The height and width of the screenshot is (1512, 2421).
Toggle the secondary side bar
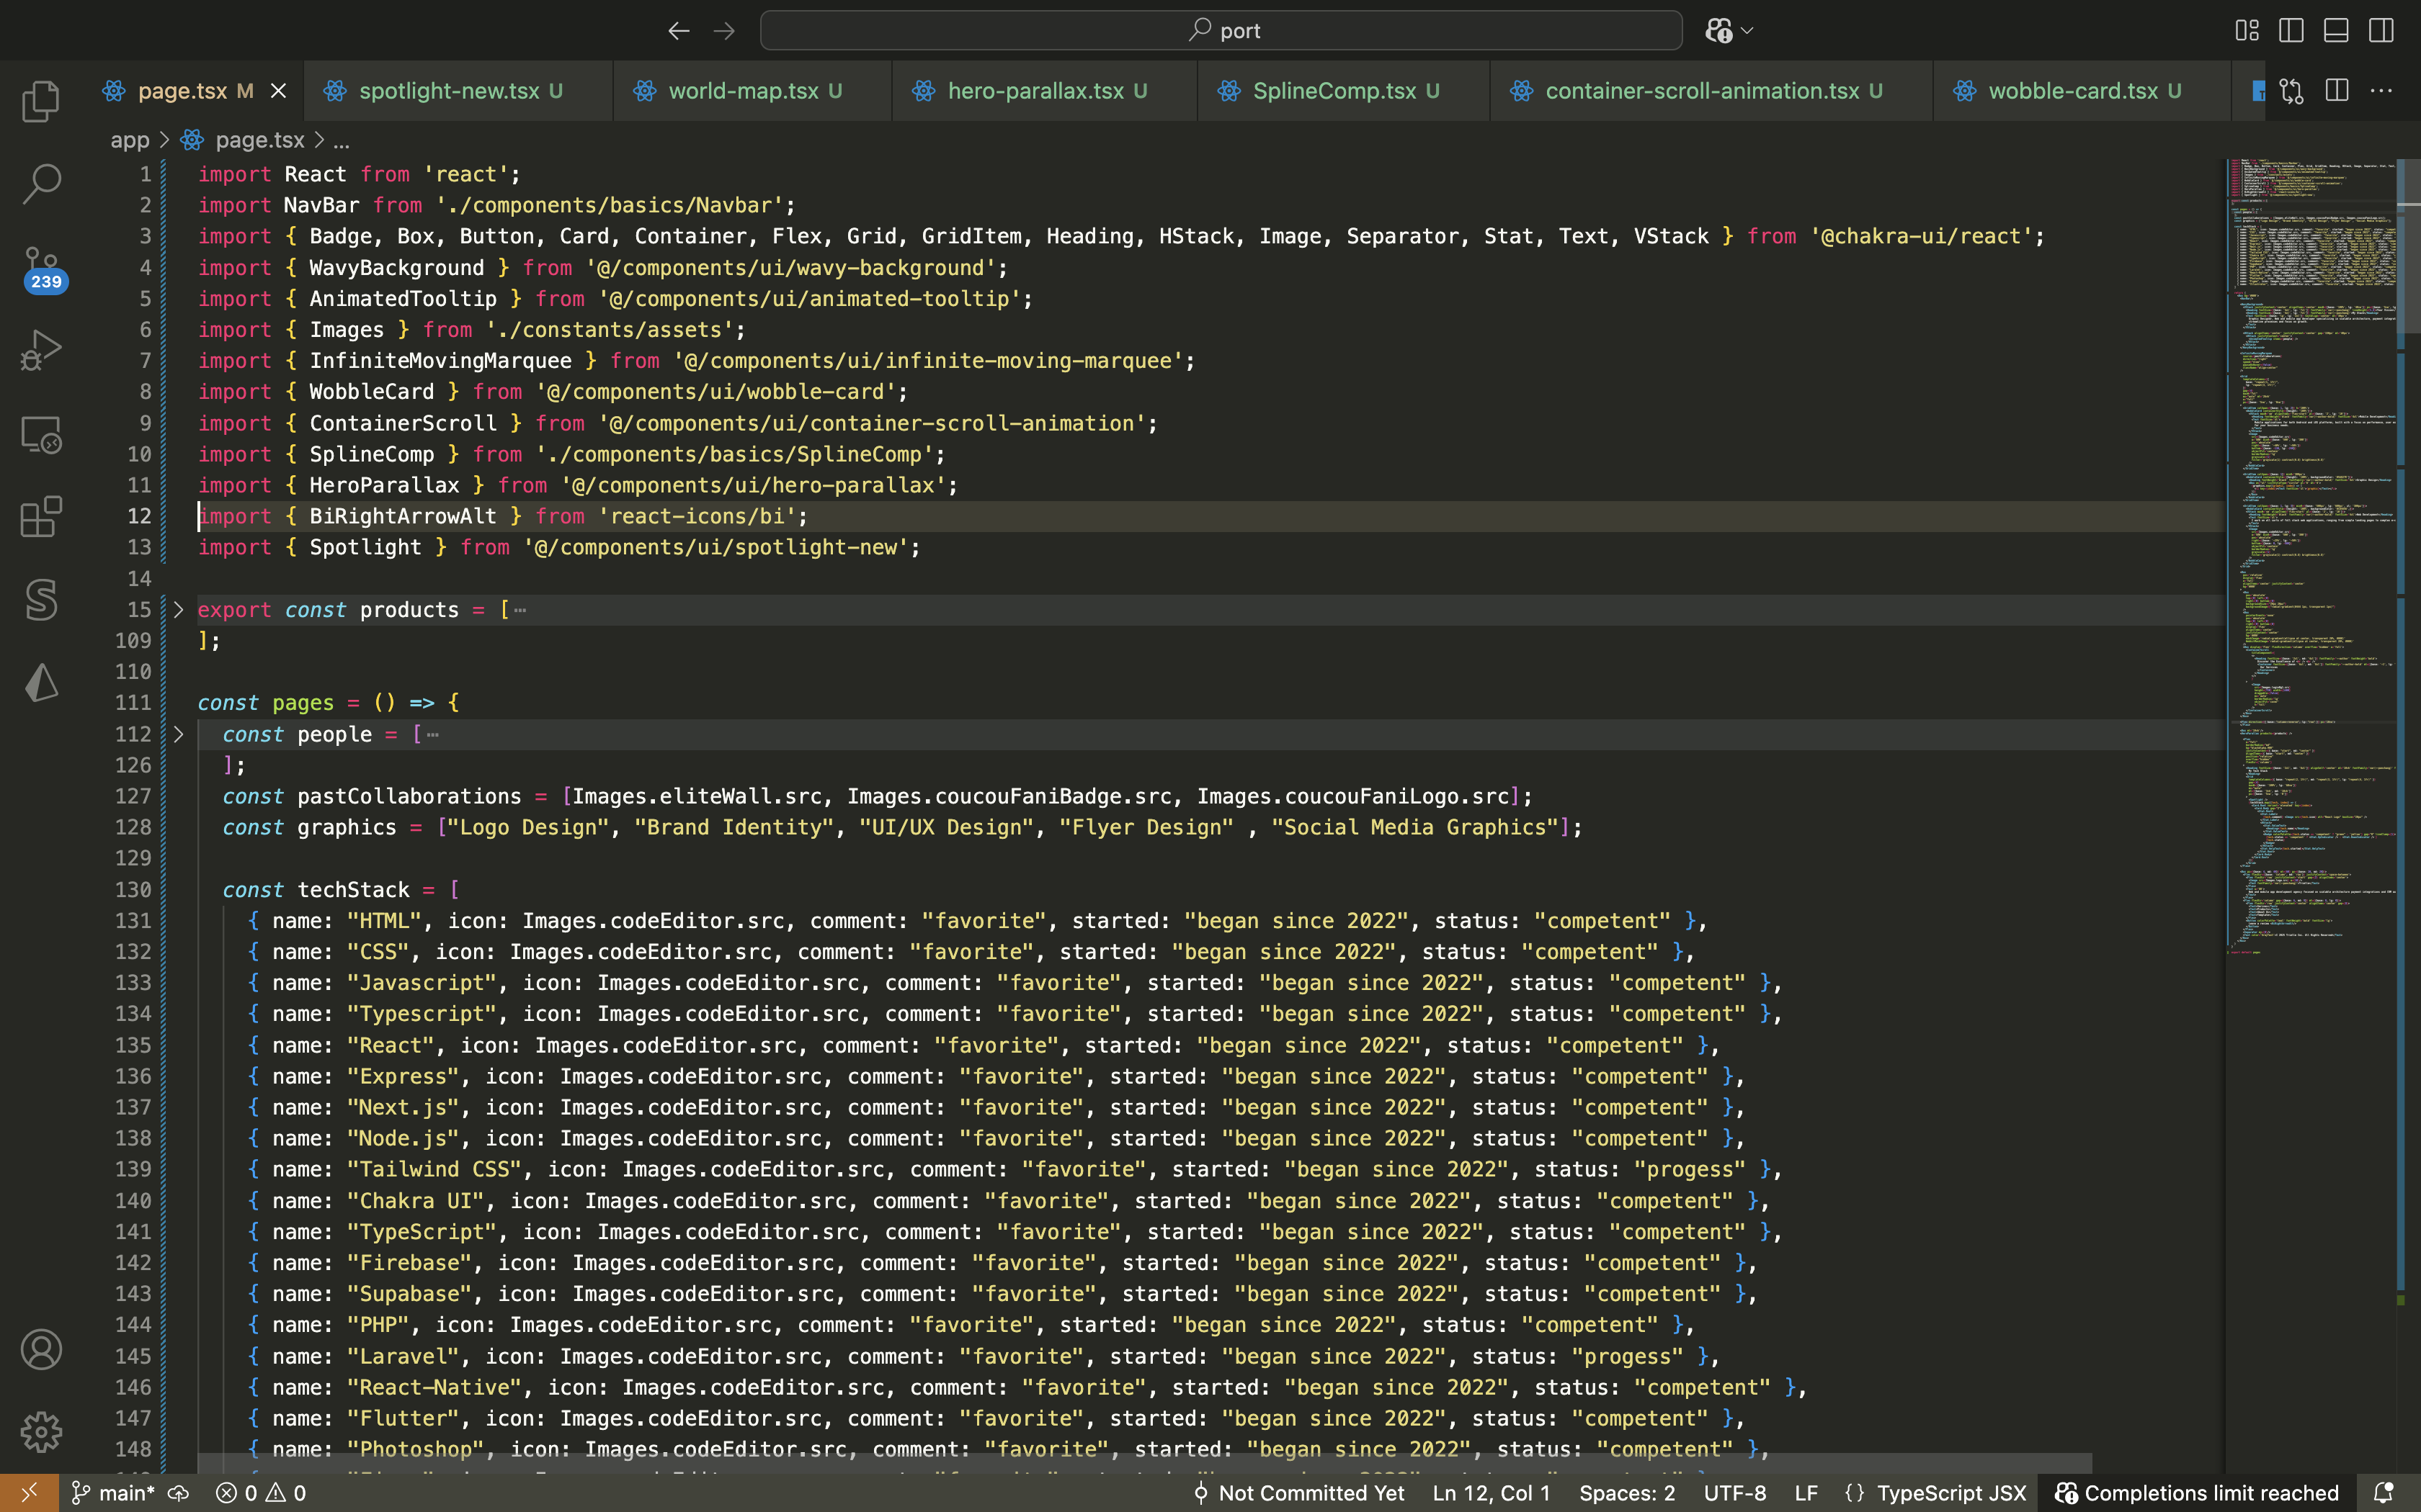[x=2382, y=31]
